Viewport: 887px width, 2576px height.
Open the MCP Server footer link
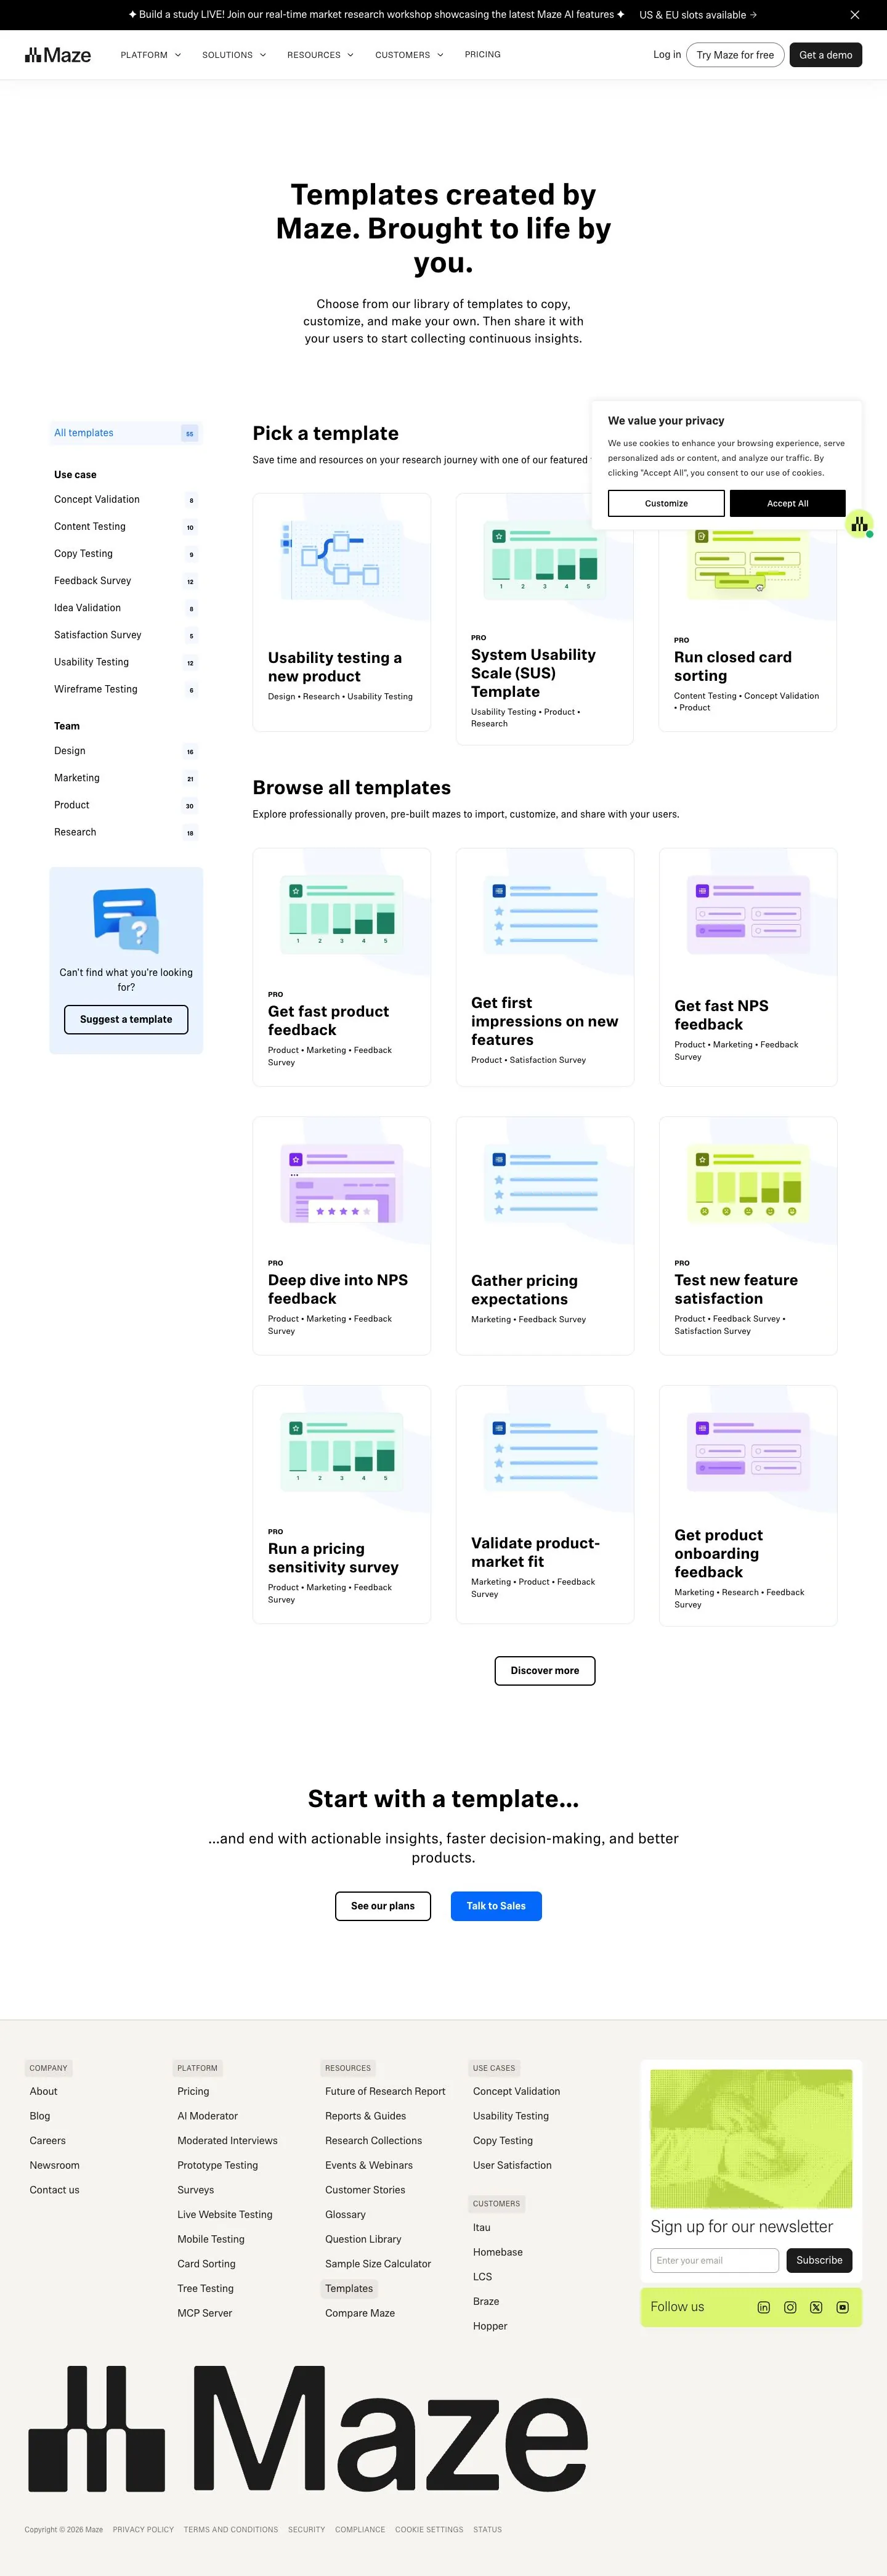205,2313
